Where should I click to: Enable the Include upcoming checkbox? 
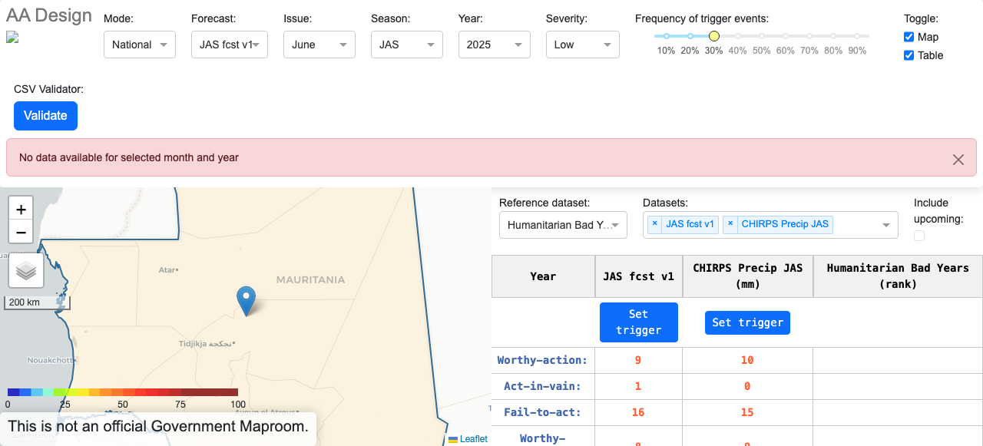point(918,236)
